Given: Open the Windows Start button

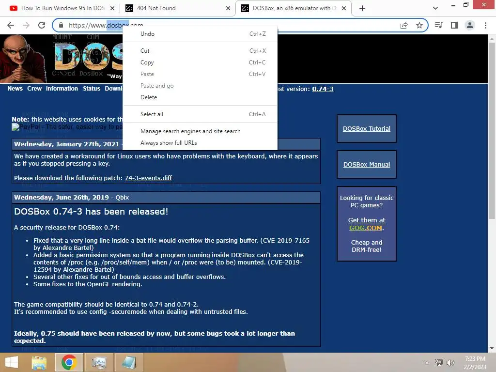Looking at the screenshot, I should tap(12, 362).
